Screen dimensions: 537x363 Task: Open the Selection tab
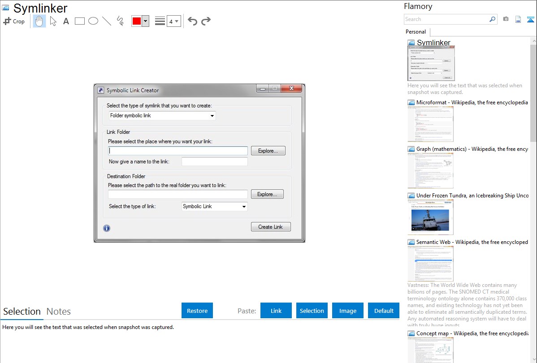click(22, 312)
